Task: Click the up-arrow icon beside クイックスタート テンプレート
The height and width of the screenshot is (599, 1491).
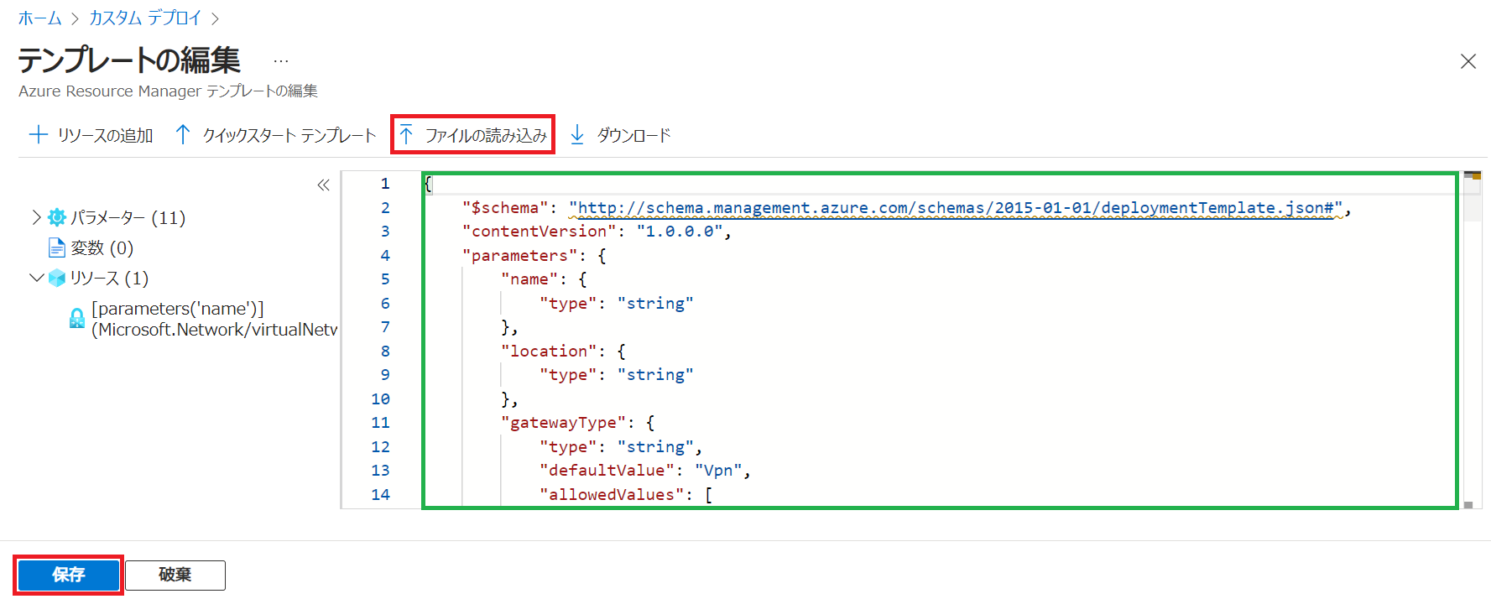Action: click(183, 135)
